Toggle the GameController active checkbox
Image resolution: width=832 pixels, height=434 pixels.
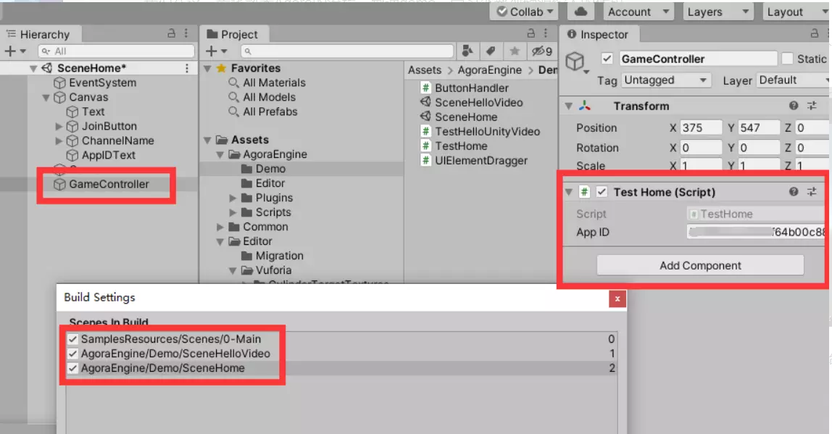click(607, 59)
